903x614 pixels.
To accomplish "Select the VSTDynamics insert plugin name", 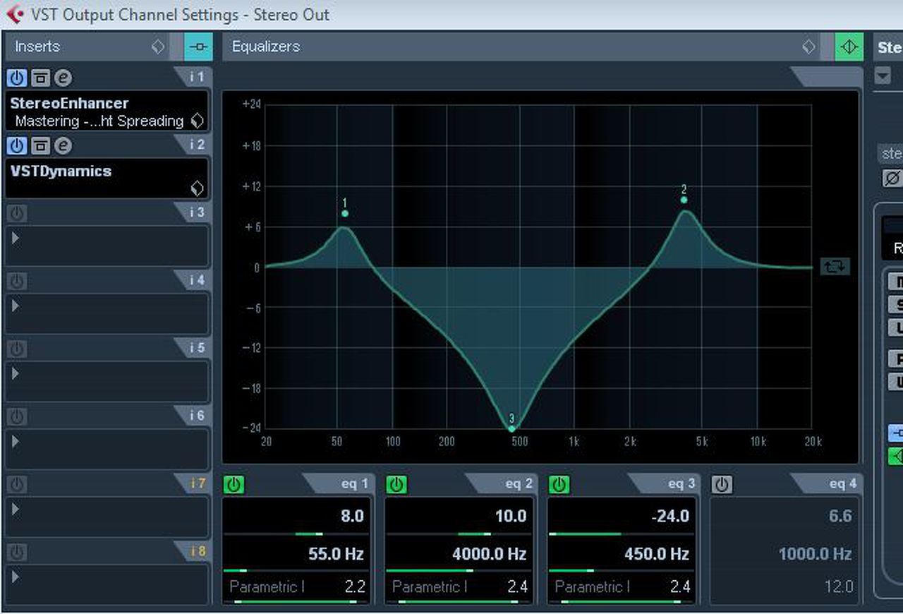I will [x=61, y=171].
